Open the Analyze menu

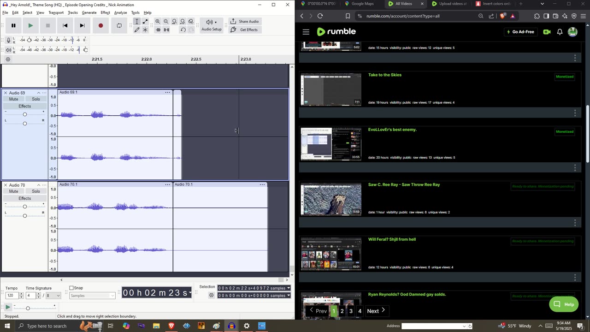click(120, 12)
